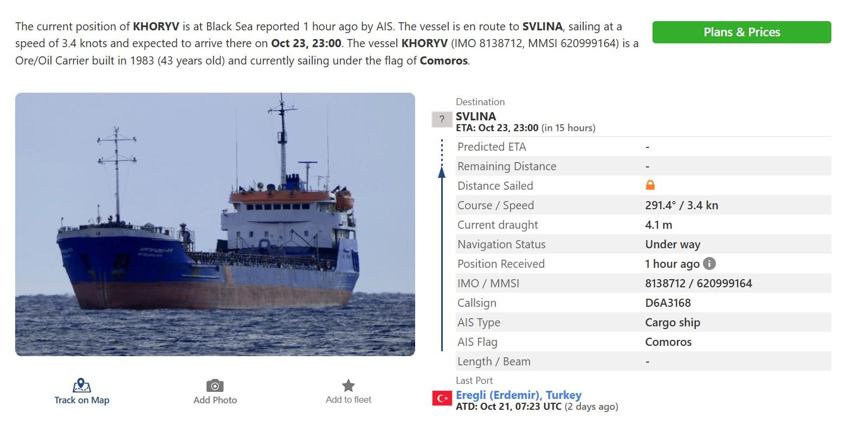Open the Plans & Prices button
This screenshot has height=438, width=846.
point(741,32)
